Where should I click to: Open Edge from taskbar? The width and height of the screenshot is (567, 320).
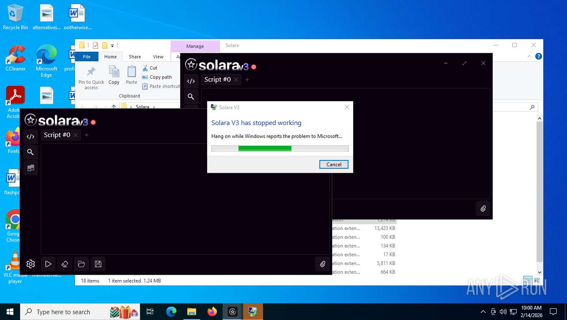point(171,311)
